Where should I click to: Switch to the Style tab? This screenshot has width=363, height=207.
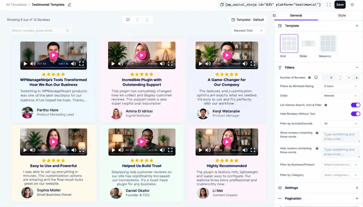coord(342,16)
